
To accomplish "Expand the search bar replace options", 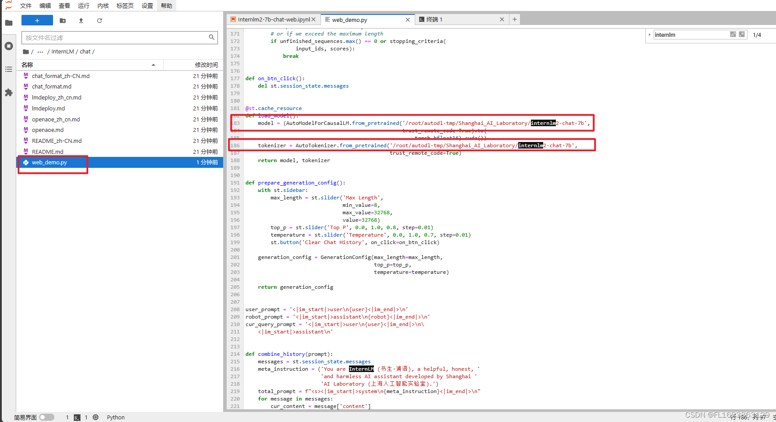I will [649, 34].
